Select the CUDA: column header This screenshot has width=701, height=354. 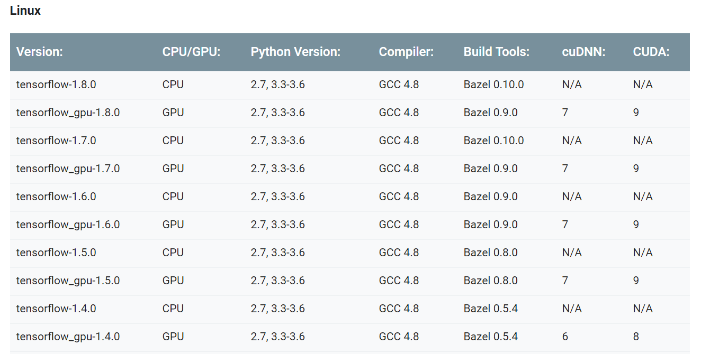[x=651, y=52]
